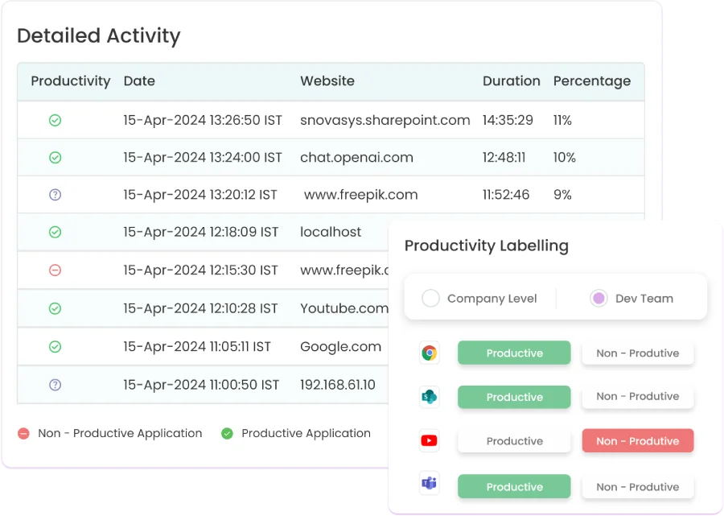Click the duration 14:35:29

coord(508,121)
